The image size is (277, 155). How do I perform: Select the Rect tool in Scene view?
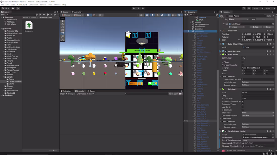(62, 33)
